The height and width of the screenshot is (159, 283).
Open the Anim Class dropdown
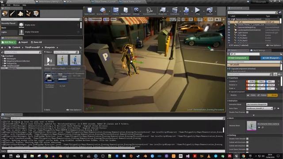(x=260, y=108)
